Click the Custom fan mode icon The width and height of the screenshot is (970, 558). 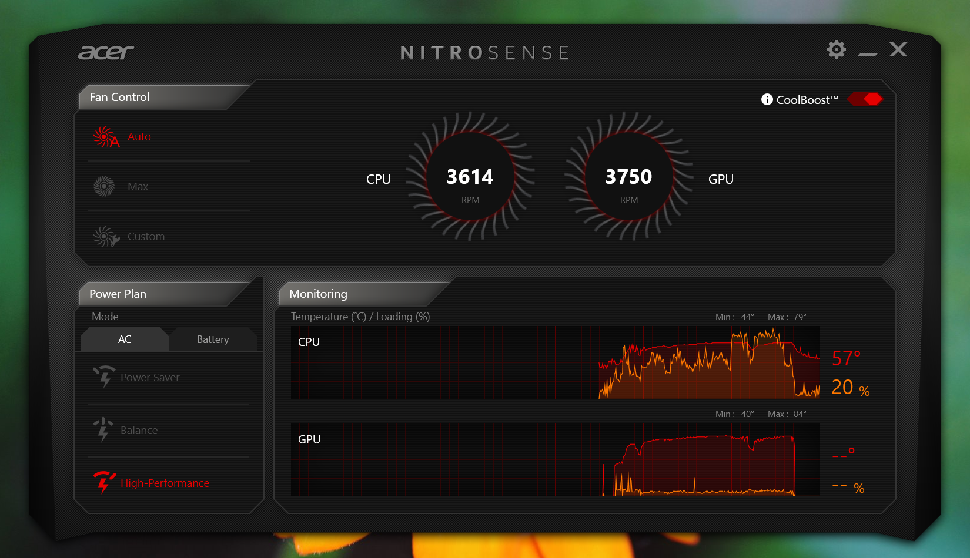point(106,236)
